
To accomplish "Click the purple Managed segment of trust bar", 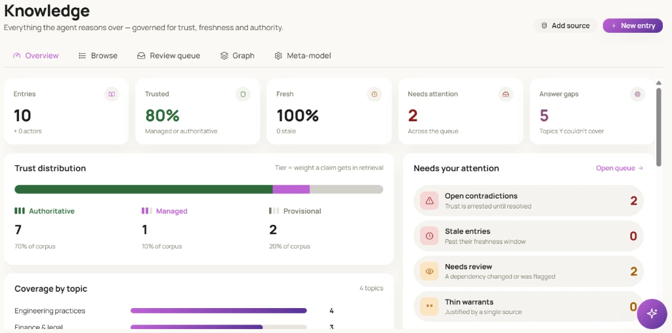I will [291, 189].
